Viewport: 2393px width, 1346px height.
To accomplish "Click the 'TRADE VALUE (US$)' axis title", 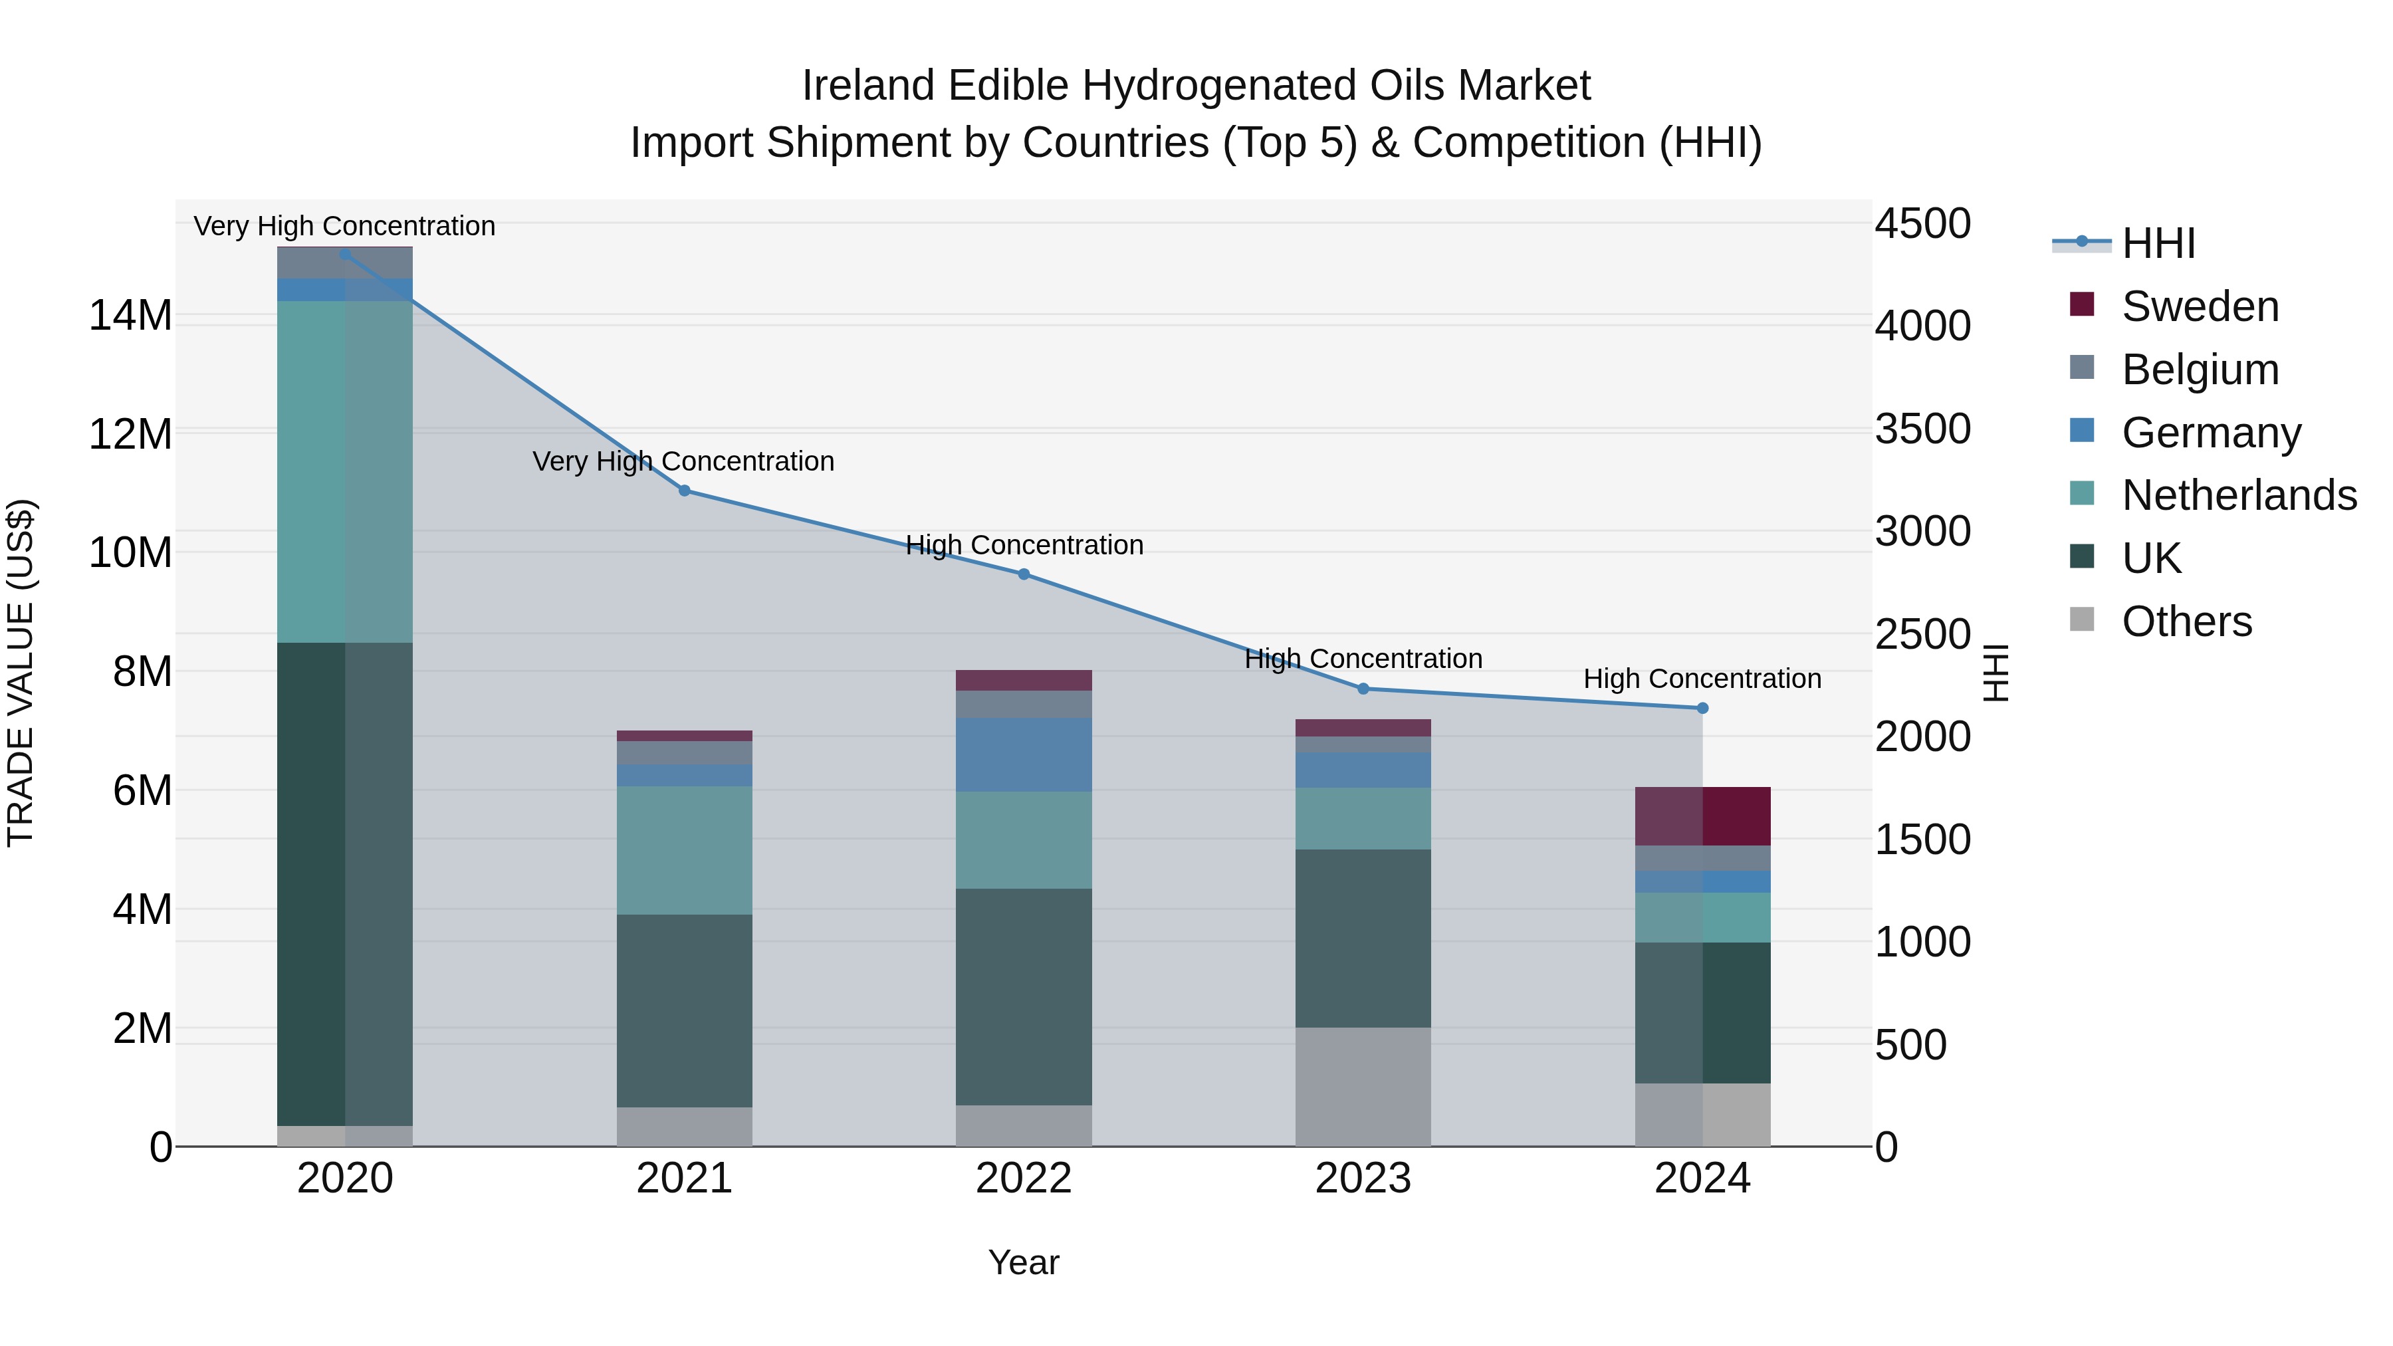I will [21, 673].
